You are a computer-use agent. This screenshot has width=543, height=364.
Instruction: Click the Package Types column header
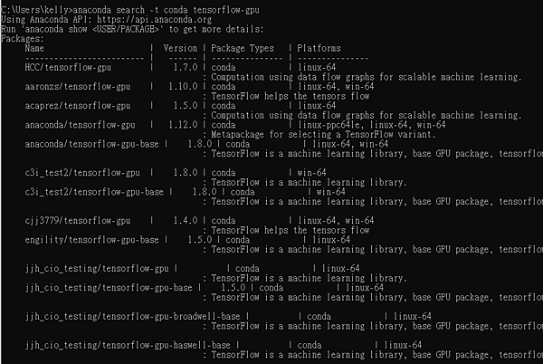click(x=243, y=48)
